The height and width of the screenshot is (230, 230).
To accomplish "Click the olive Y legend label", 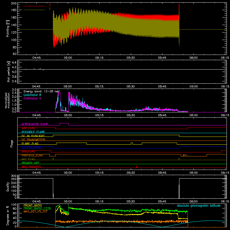I will [50, 9].
